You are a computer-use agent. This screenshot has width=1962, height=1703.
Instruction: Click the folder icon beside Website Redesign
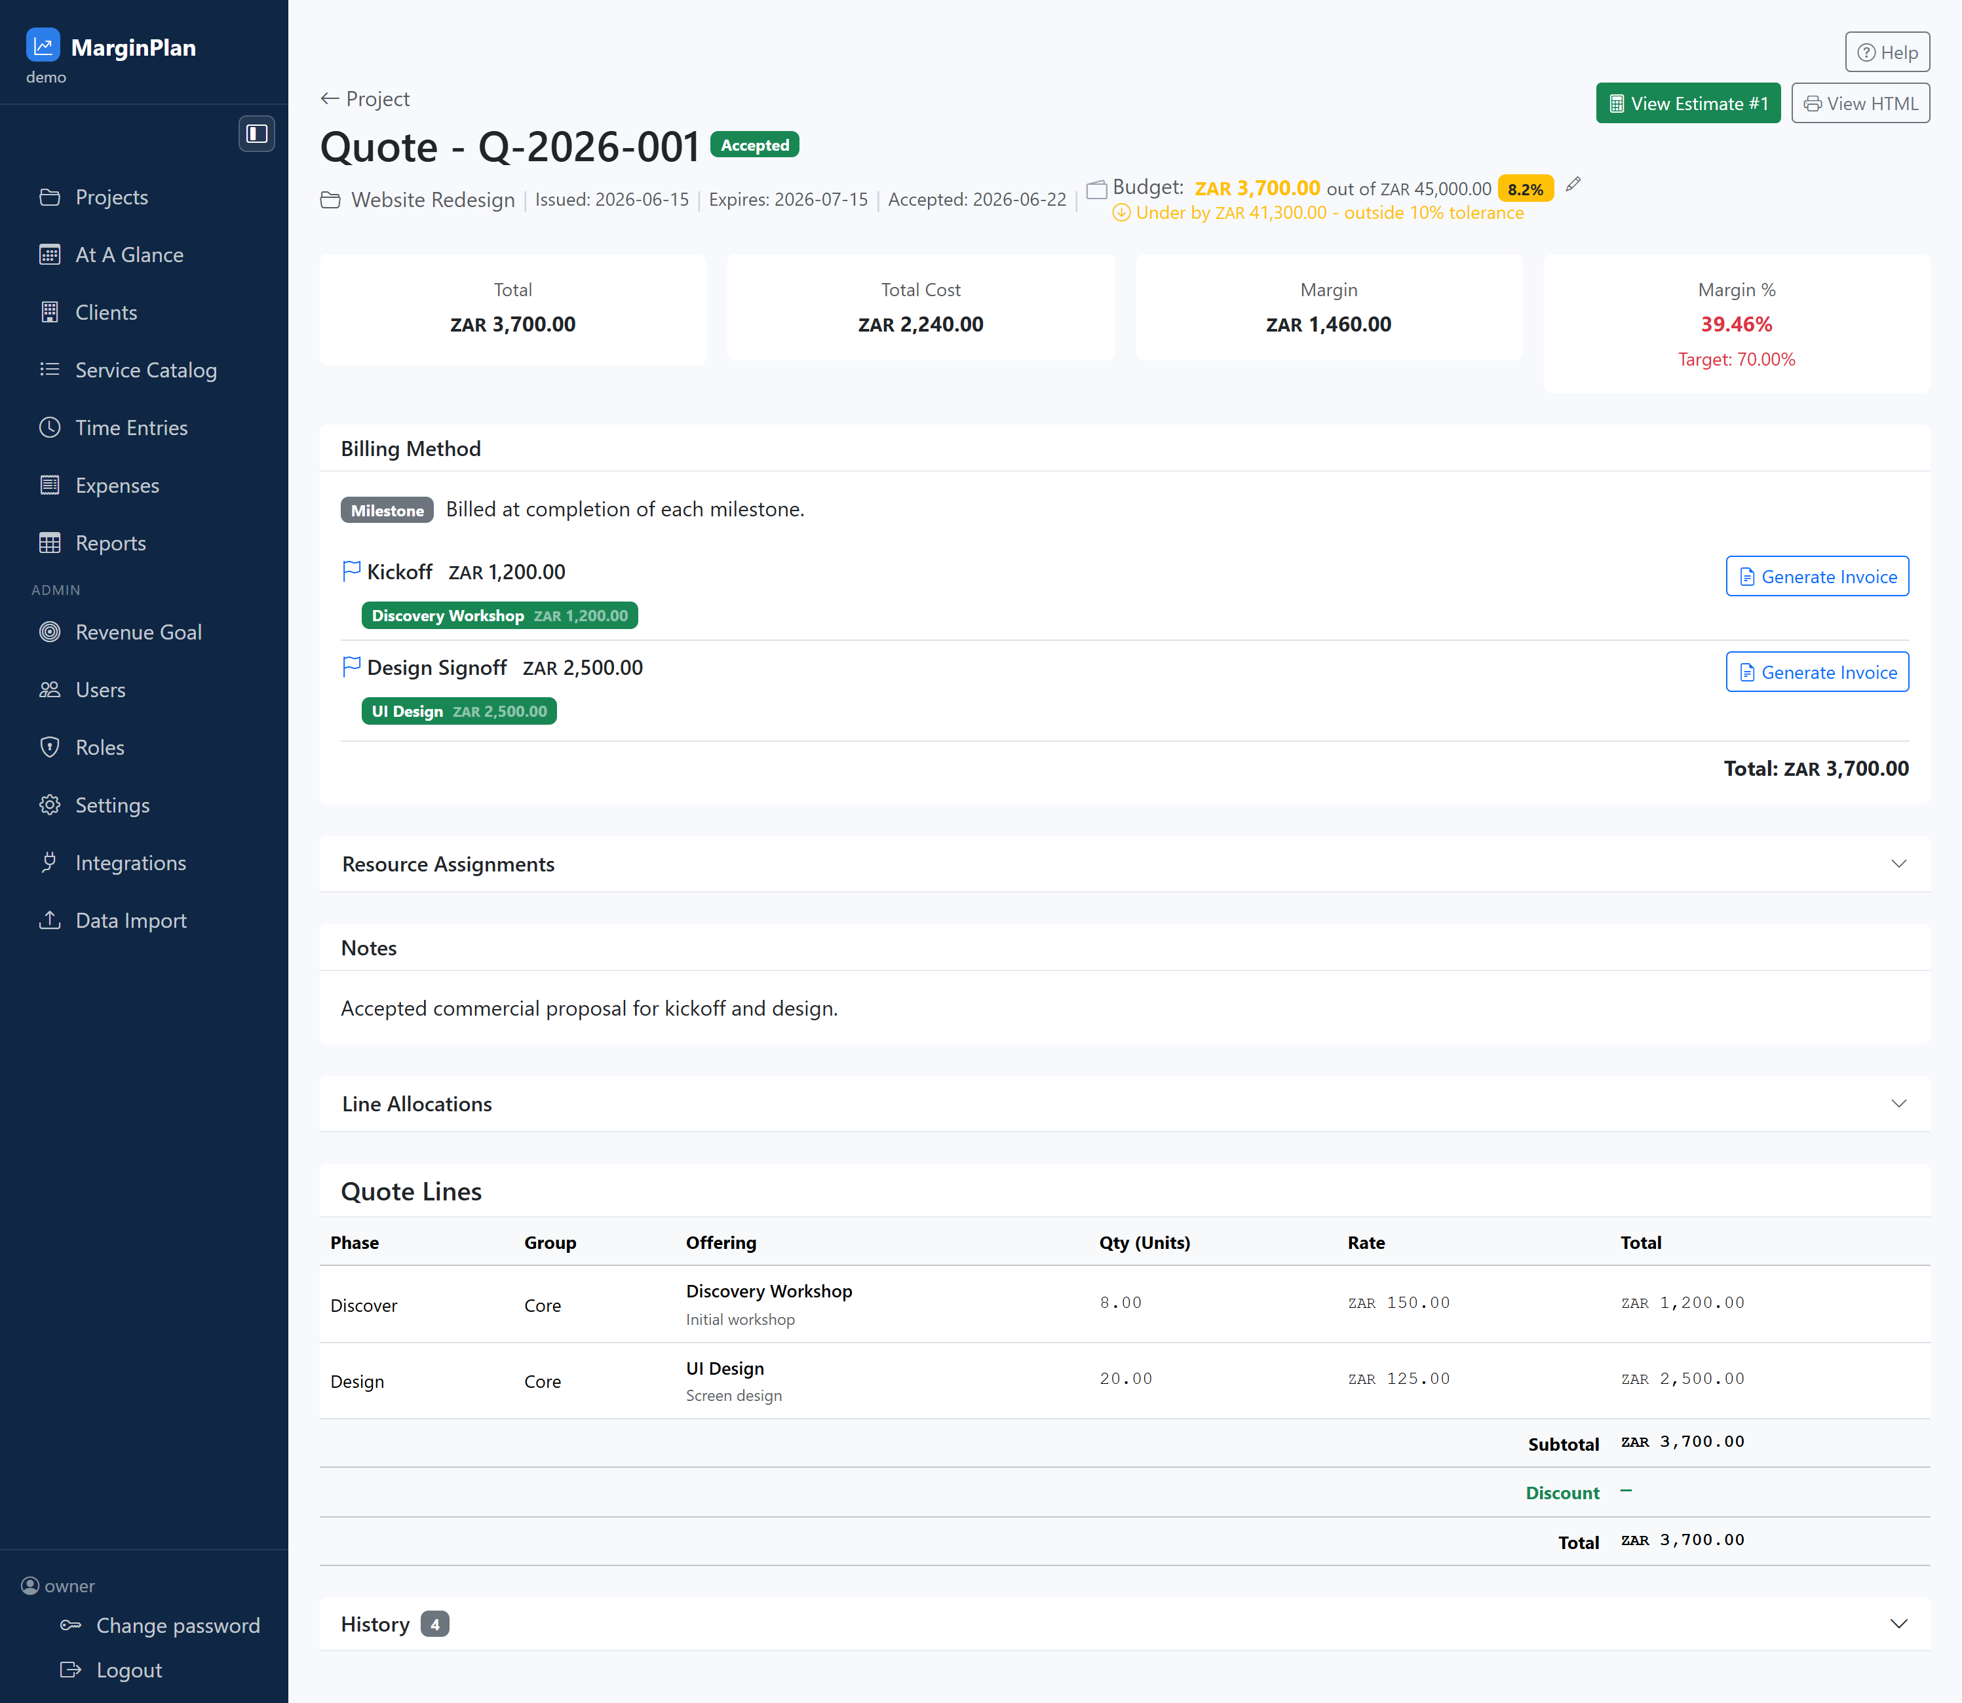tap(331, 200)
